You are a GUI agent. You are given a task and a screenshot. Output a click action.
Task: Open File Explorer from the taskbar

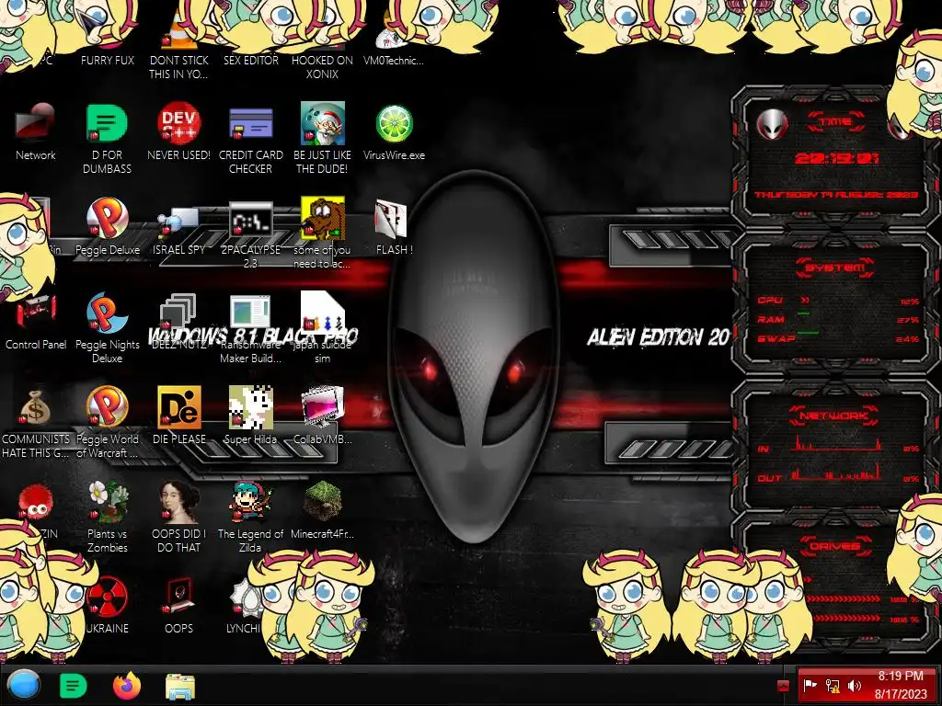pyautogui.click(x=180, y=686)
